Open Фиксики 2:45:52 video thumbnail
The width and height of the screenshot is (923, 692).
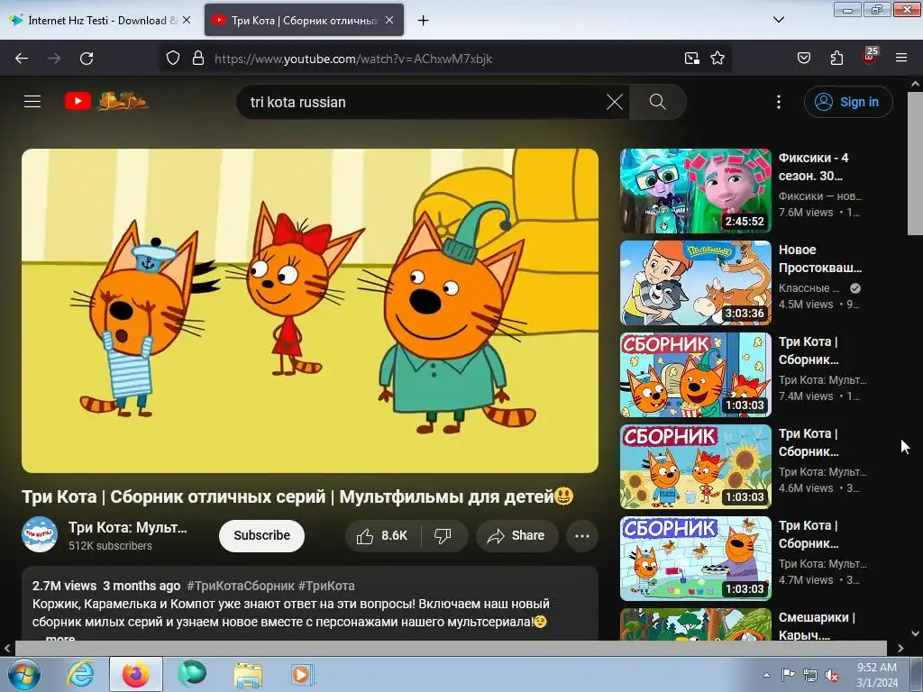696,191
